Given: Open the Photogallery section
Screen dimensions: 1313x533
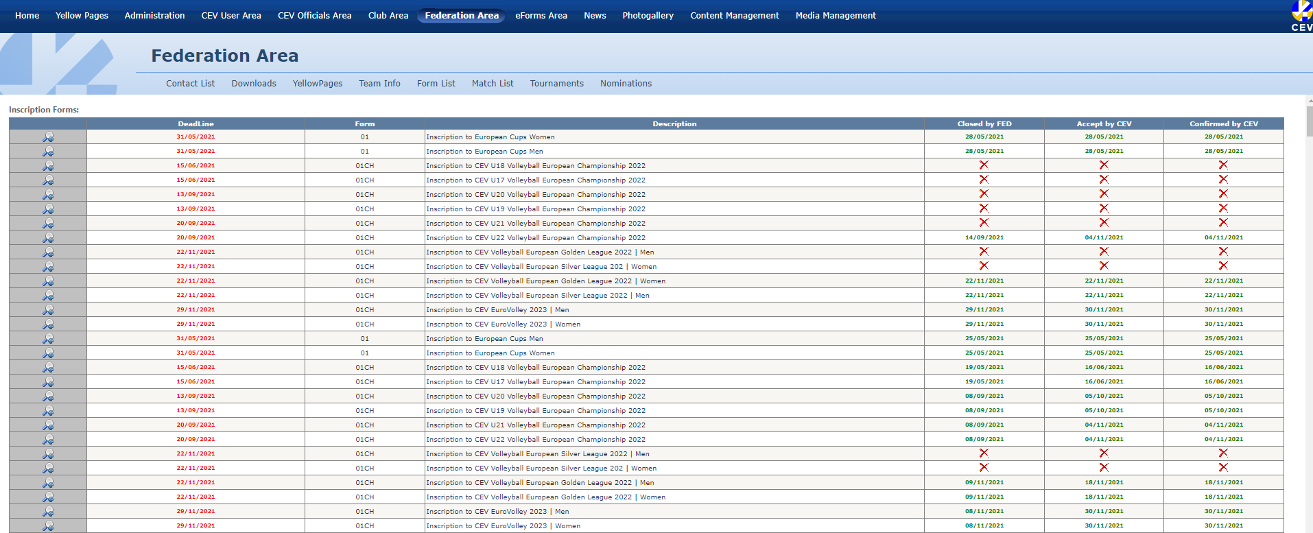Looking at the screenshot, I should pos(648,15).
